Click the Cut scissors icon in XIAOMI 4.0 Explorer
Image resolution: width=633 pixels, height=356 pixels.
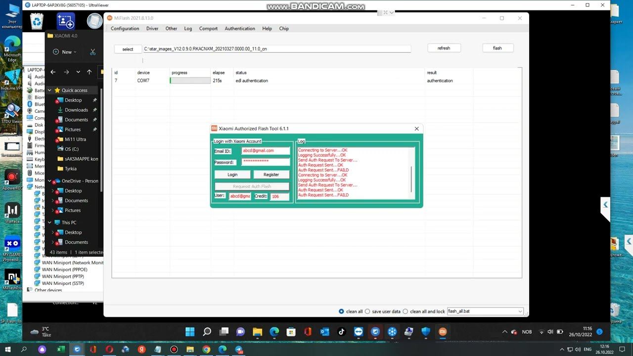(x=92, y=52)
